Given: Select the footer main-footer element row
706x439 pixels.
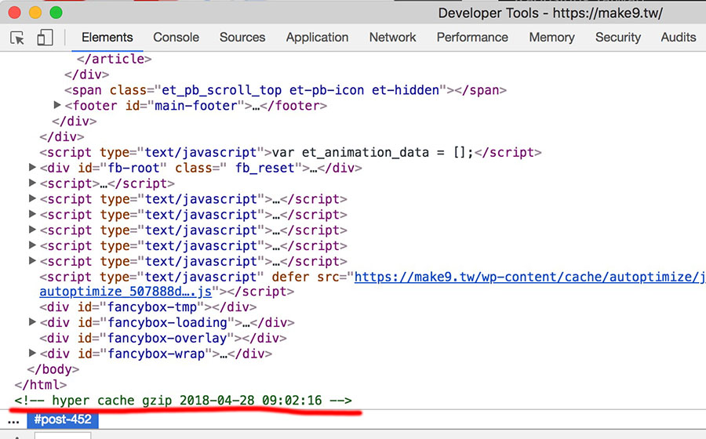Looking at the screenshot, I should pyautogui.click(x=196, y=106).
